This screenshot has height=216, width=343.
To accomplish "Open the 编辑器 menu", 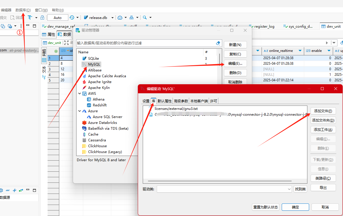I will [x=6, y=10].
